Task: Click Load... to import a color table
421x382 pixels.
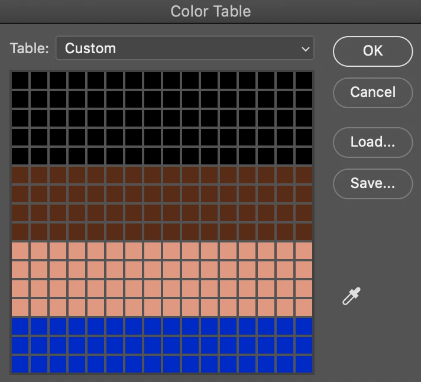Action: (x=373, y=142)
